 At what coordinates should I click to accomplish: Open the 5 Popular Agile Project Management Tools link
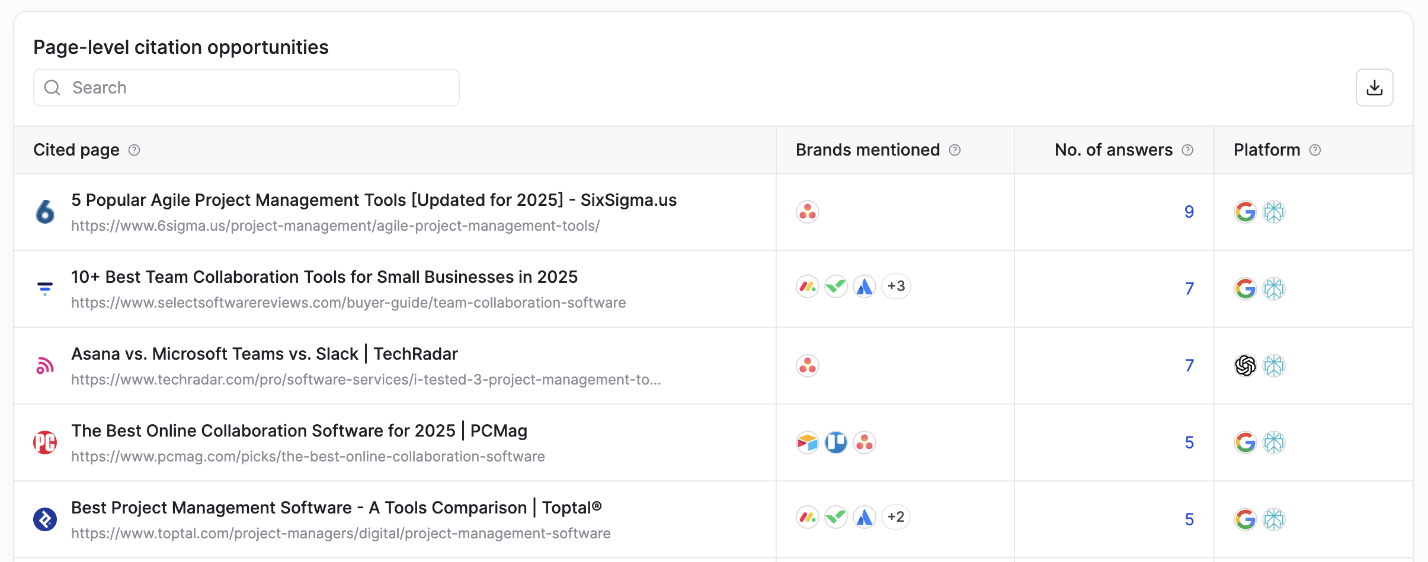coord(374,200)
